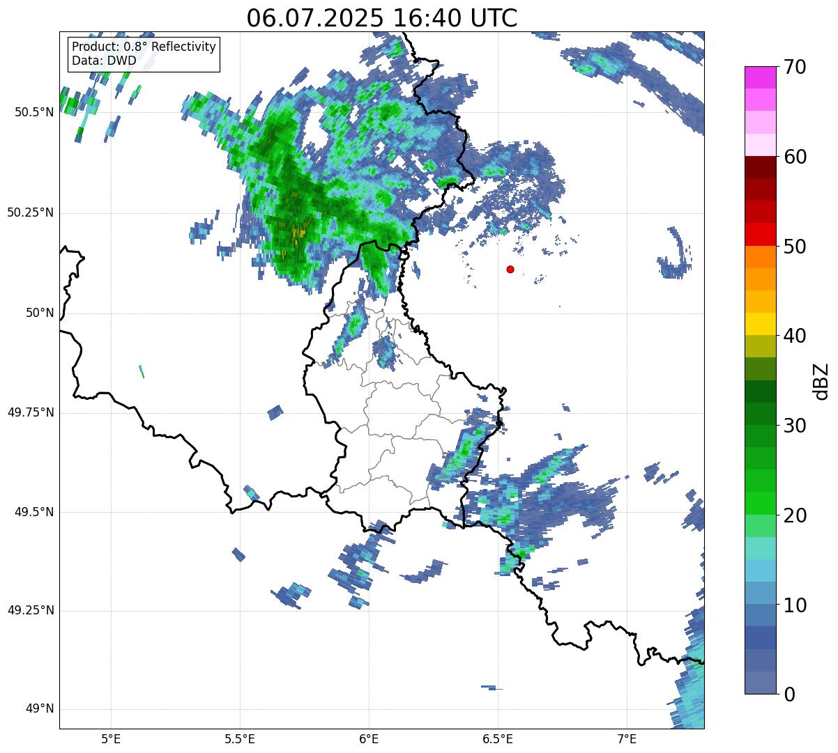The image size is (838, 753).
Task: Click the colorbar '0' tick label
Action: click(x=789, y=694)
